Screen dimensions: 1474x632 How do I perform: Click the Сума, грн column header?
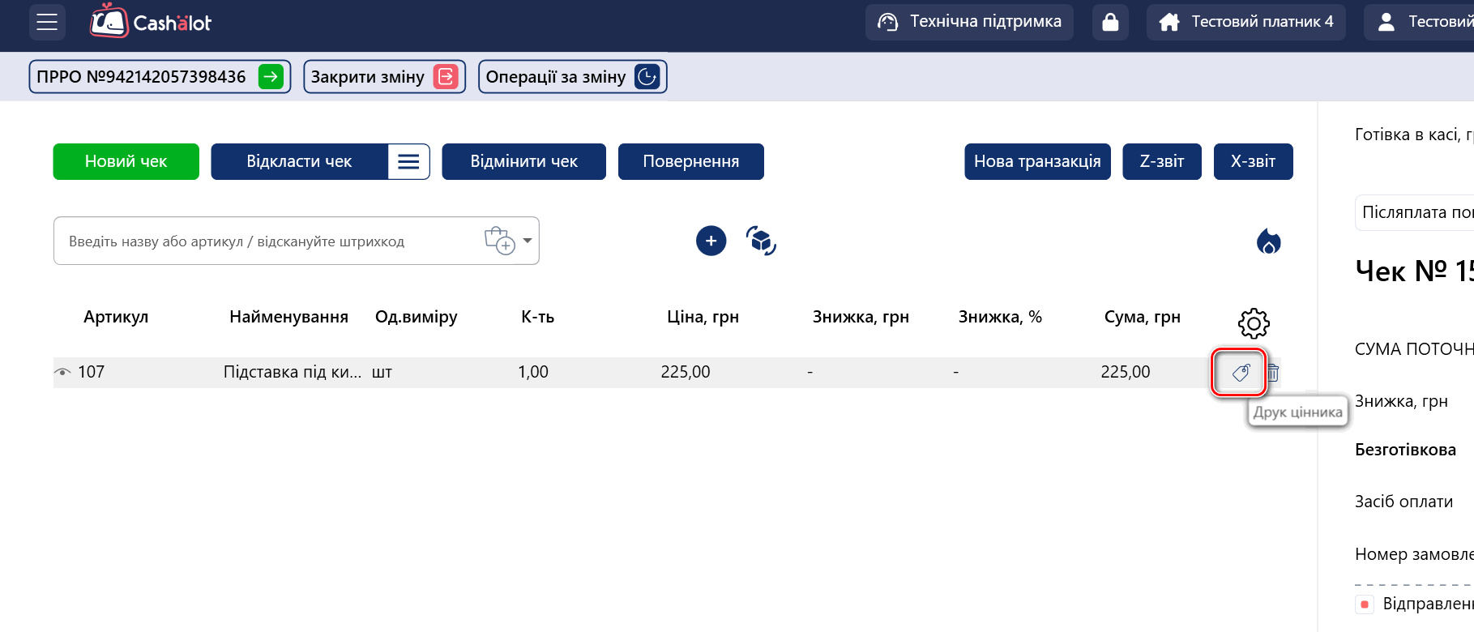(1142, 317)
